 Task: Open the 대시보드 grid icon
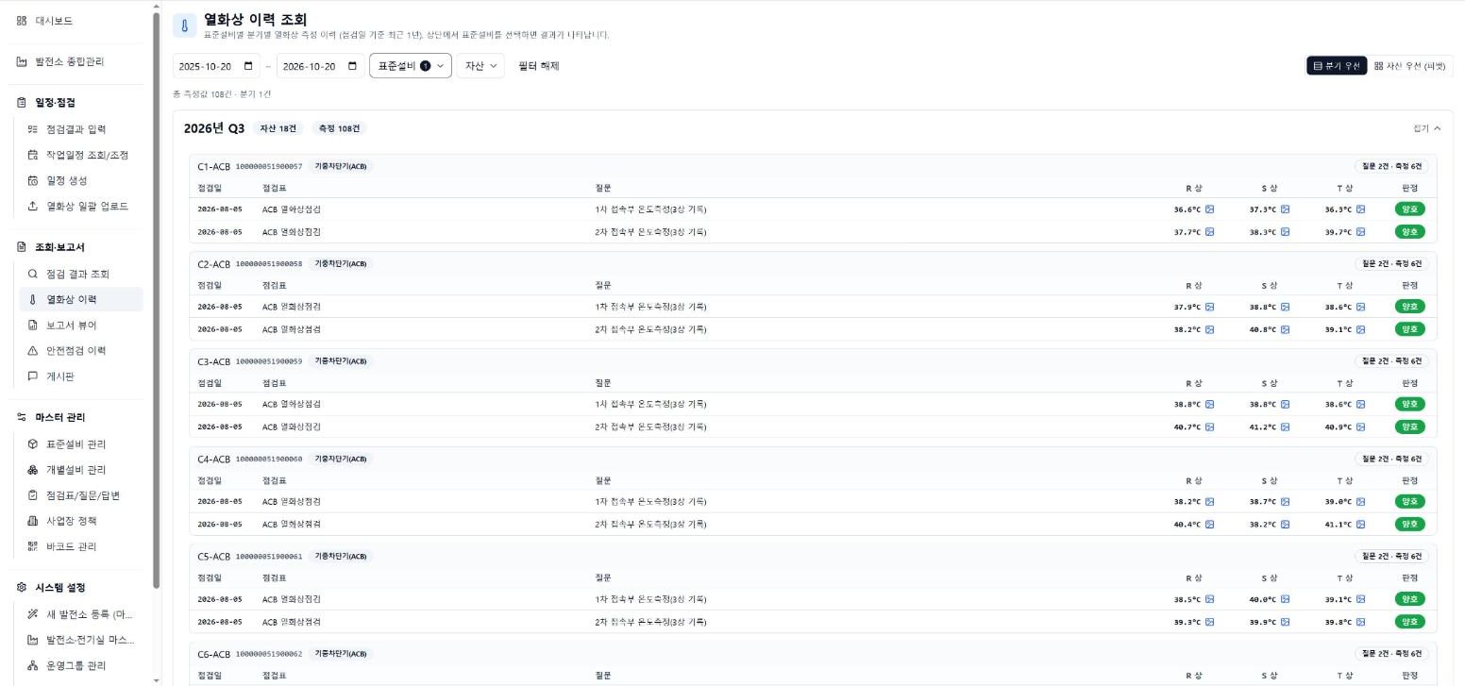click(x=22, y=20)
